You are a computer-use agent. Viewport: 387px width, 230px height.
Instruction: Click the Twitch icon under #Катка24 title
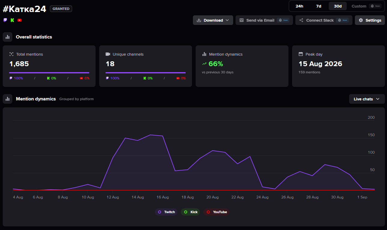pos(5,20)
